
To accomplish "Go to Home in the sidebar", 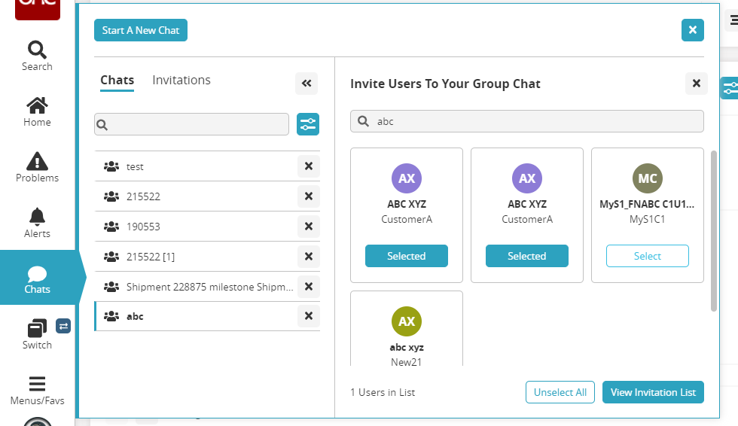I will [x=37, y=111].
